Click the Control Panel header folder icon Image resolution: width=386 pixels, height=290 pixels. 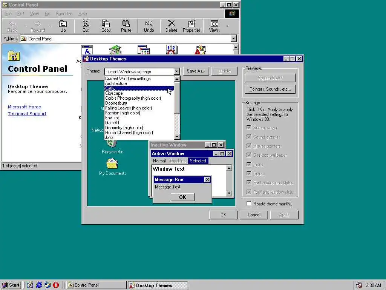[14, 56]
